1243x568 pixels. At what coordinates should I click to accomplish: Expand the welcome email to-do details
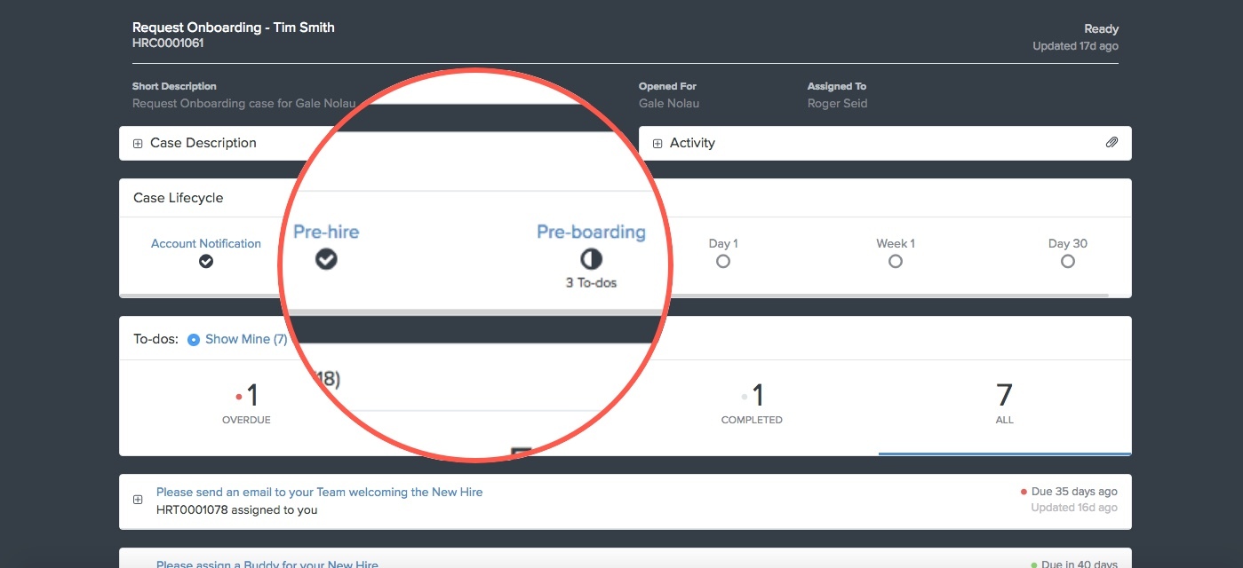(137, 499)
